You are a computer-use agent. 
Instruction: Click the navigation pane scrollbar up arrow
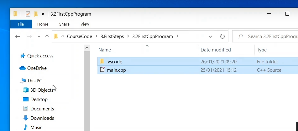point(87,48)
